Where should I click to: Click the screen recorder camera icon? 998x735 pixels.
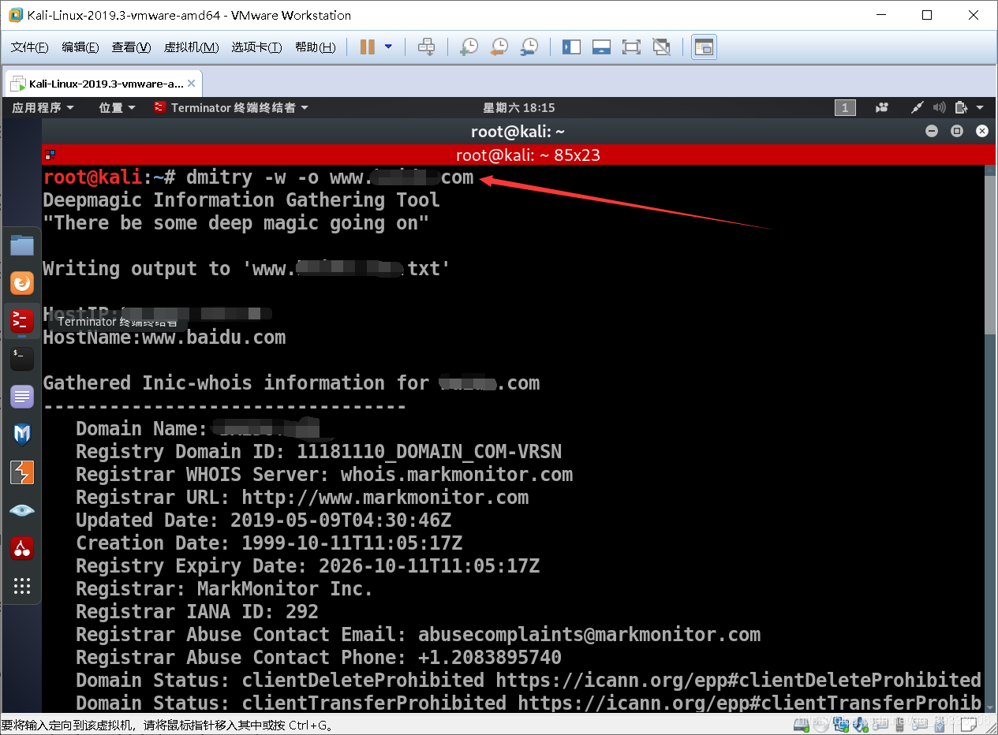tap(883, 108)
